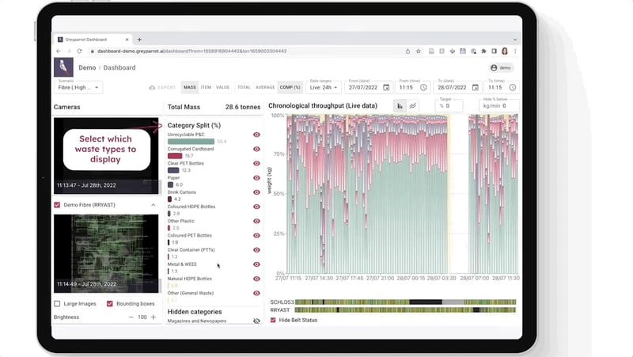
Task: Click the Unrecyclable P&C green bar
Action: (191, 142)
